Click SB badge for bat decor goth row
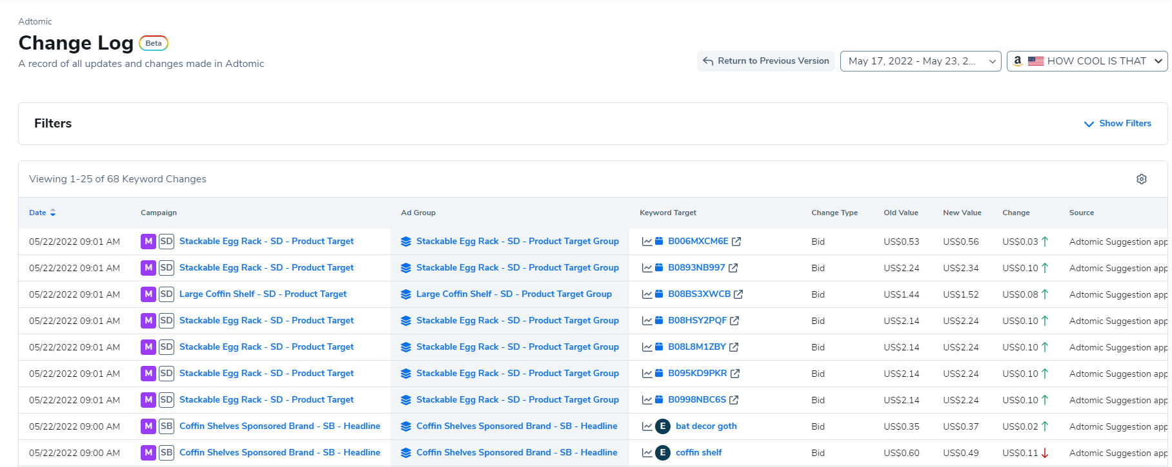 [x=167, y=426]
